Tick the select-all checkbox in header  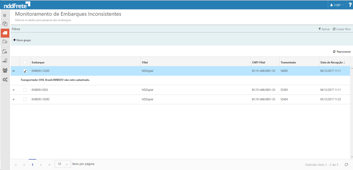tap(25, 62)
